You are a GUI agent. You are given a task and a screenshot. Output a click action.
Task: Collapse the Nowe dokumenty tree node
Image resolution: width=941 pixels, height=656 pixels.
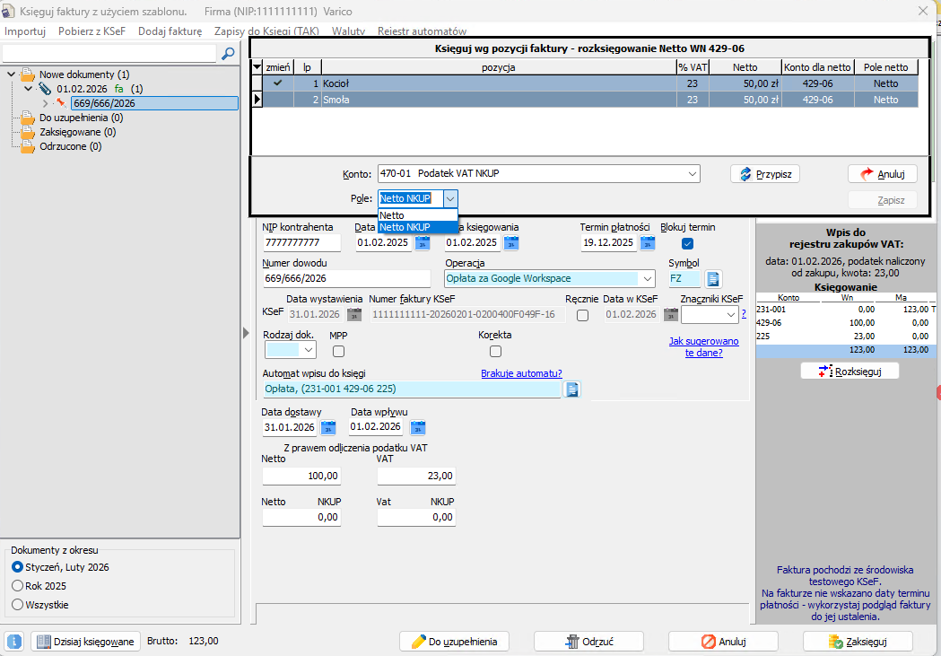pos(11,74)
